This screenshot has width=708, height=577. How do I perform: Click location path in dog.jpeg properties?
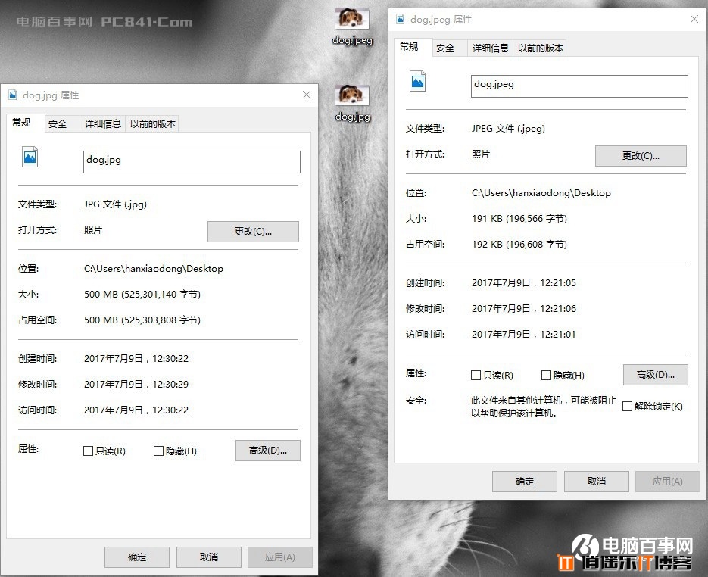tap(541, 193)
